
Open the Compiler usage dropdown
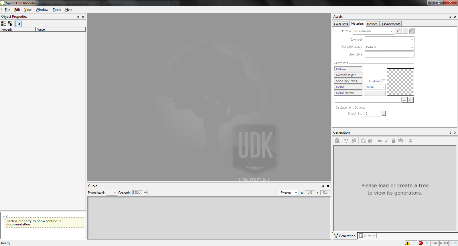point(389,47)
